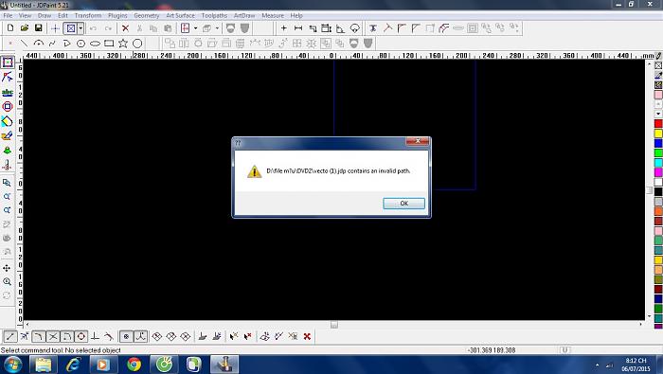Toggle the circle center snap button
This screenshot has height=374, width=663.
(x=81, y=336)
